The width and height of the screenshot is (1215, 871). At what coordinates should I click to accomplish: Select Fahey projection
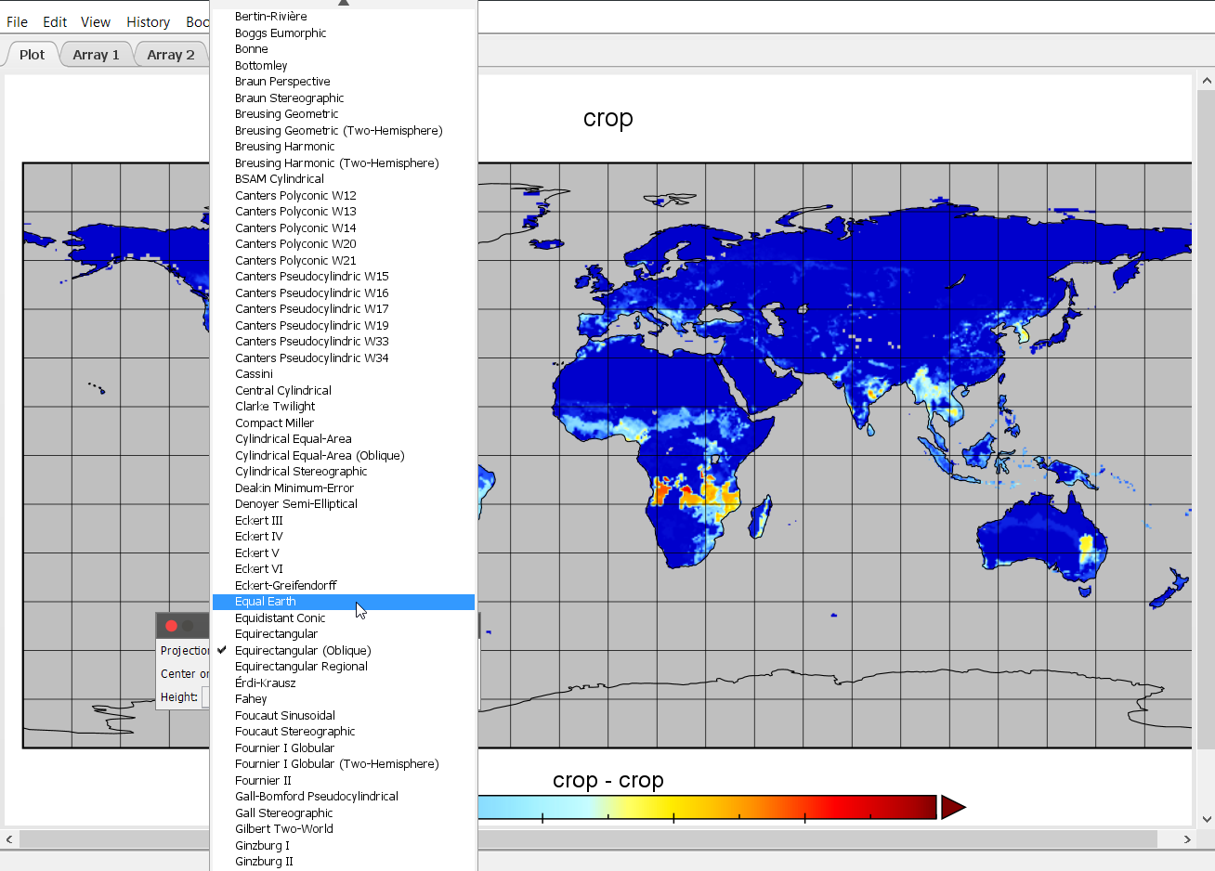344,699
